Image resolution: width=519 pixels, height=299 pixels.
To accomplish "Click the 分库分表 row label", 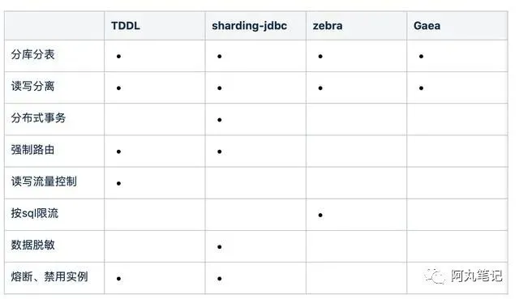I will pos(32,55).
